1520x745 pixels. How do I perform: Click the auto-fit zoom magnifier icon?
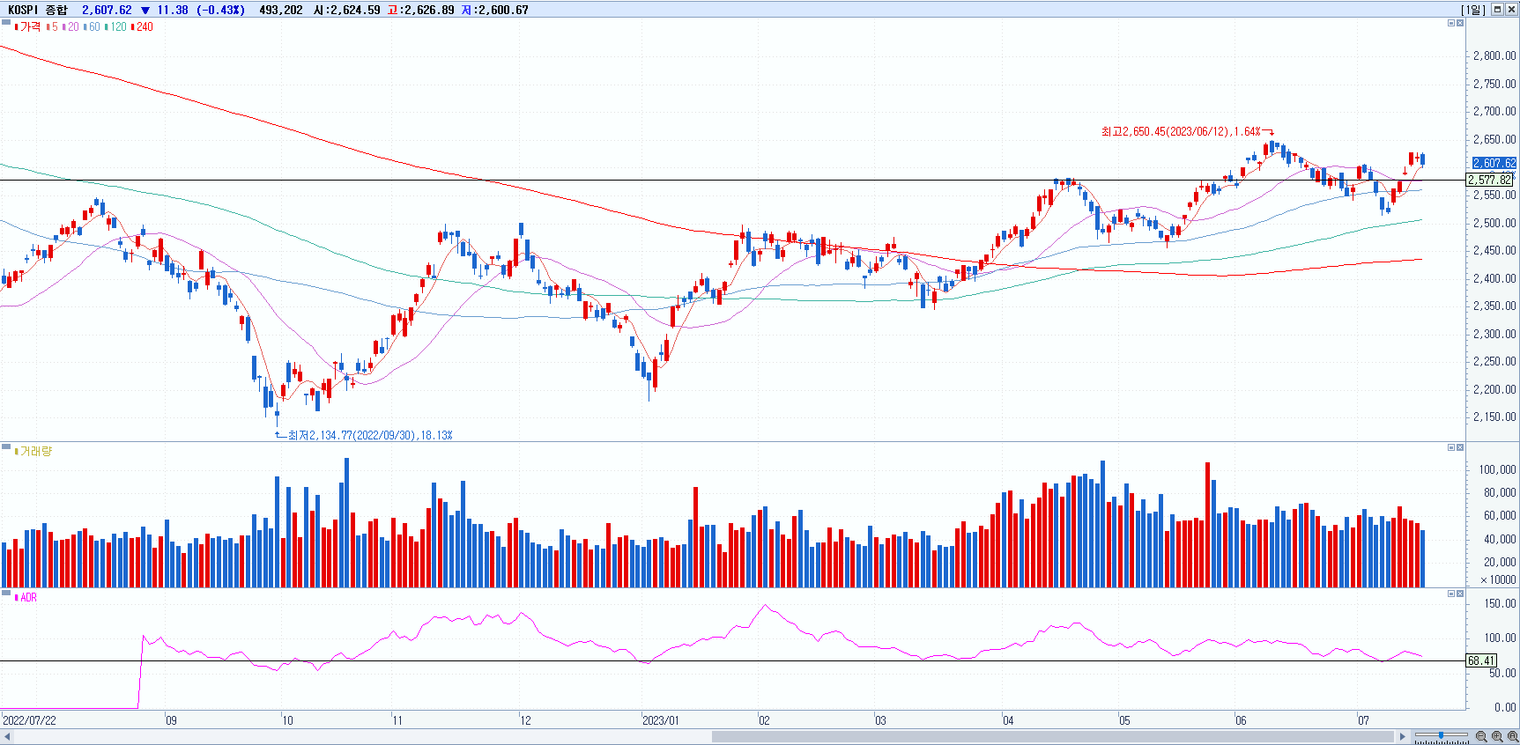tap(1513, 736)
